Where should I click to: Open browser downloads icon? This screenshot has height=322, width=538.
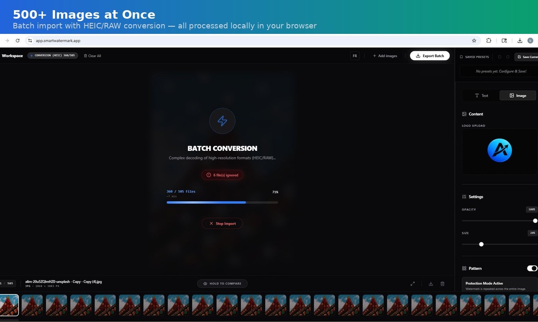click(520, 41)
